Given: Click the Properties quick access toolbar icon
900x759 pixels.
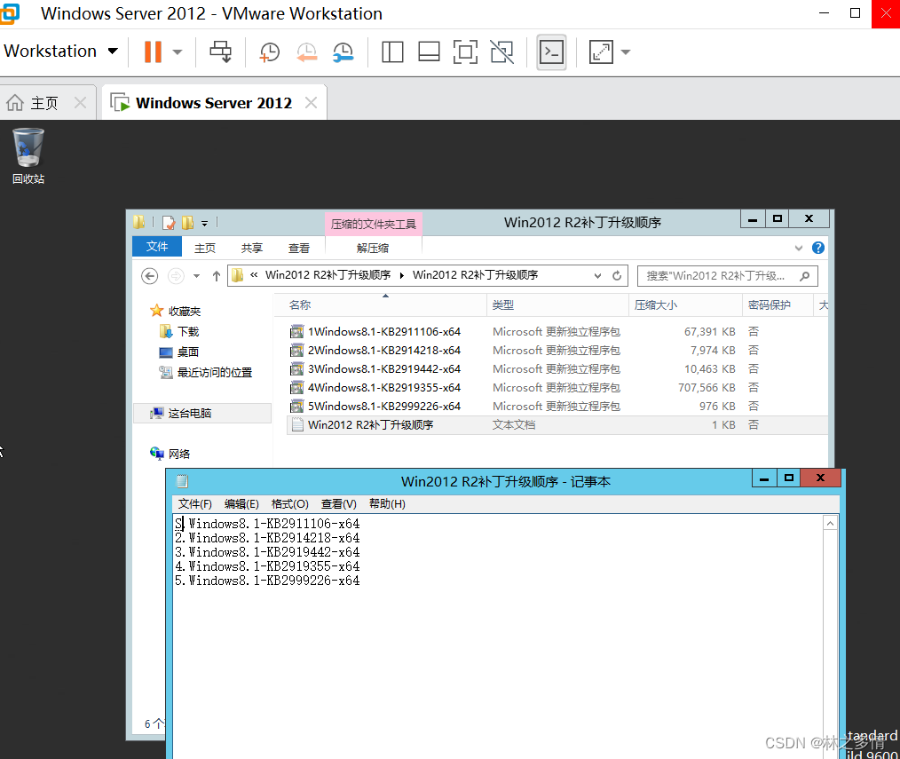Looking at the screenshot, I should [168, 222].
